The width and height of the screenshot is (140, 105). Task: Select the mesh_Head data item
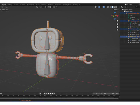tap(135, 38)
